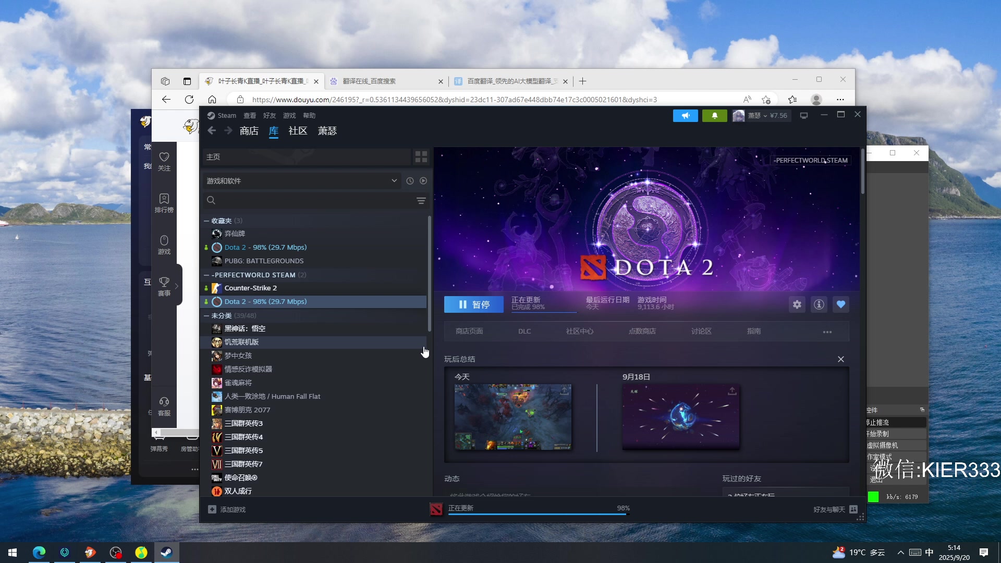Toggle Dota 2 favorite heart icon
This screenshot has width=1001, height=563.
coord(841,304)
